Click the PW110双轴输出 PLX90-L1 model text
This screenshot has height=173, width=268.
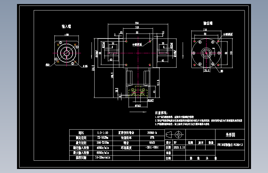point(230,145)
